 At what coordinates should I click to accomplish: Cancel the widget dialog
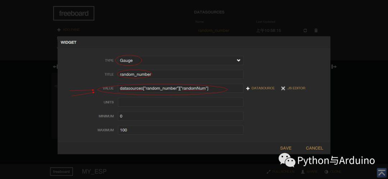(314, 148)
